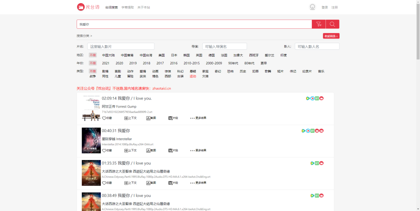Image resolution: width=420 pixels, height=211 pixels.
Task: Click Youku blue circle icon on Forrest Gump row
Action: point(312,98)
